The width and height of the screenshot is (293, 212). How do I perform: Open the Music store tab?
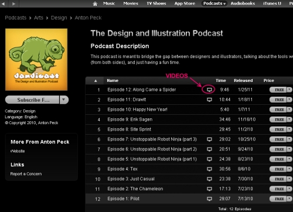tap(109, 4)
